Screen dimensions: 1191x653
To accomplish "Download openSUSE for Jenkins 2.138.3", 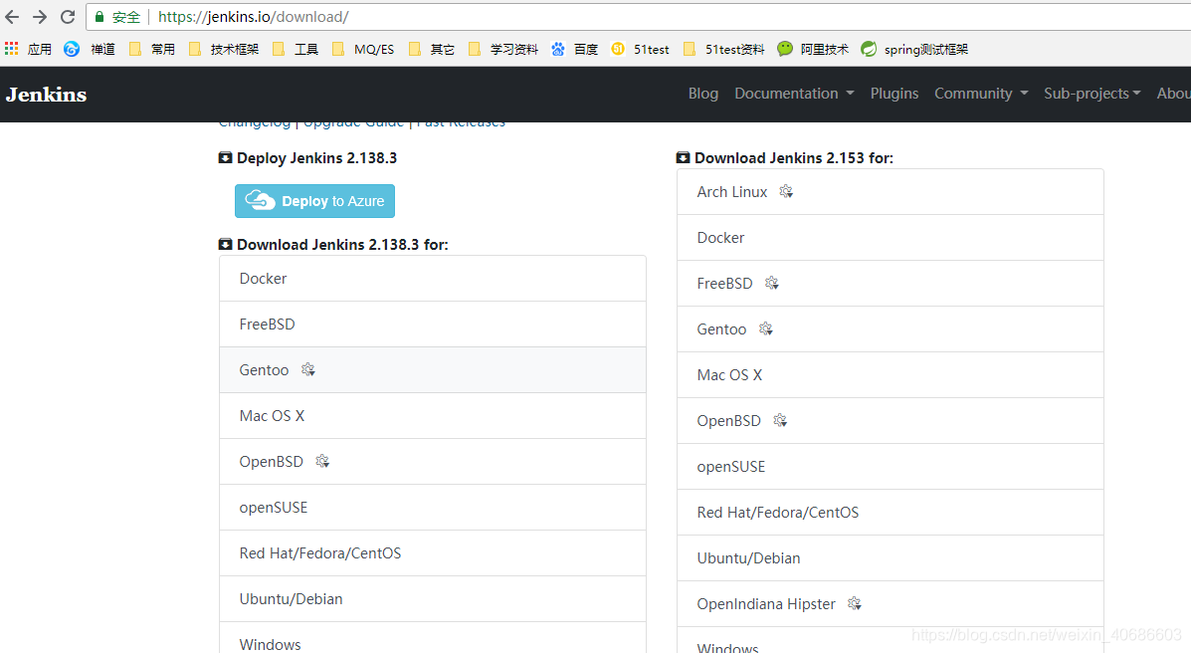I will pyautogui.click(x=433, y=507).
